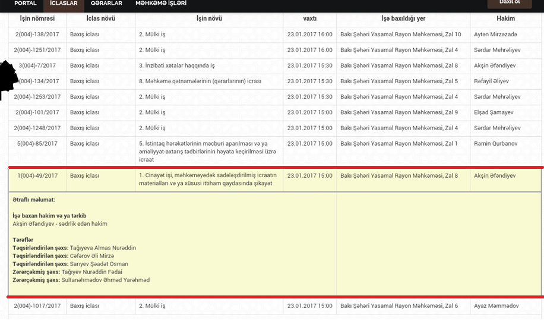Image resolution: width=544 pixels, height=321 pixels.
Task: Click judge name Ayaz Məmmədov
Action: 496,306
